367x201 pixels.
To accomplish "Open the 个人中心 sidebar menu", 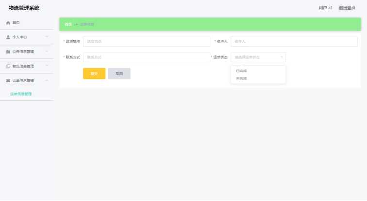I will pos(27,37).
